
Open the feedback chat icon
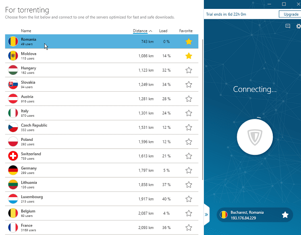pyautogui.click(x=288, y=26)
